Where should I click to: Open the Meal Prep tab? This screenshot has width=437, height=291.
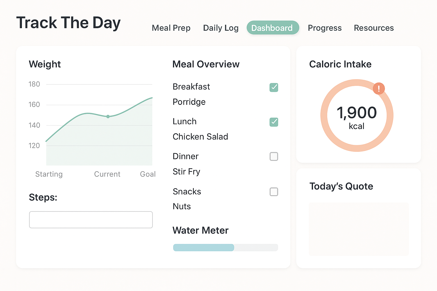[x=171, y=28]
